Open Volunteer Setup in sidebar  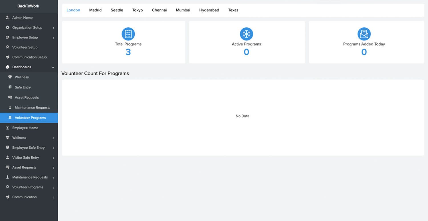point(25,47)
